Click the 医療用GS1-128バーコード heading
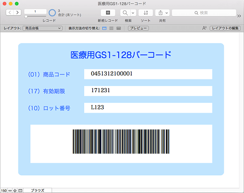This screenshot has width=244, height=193. coord(121,55)
